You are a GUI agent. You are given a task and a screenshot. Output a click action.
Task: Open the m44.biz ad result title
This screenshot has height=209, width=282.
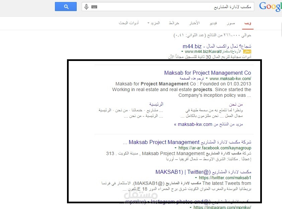217,46
